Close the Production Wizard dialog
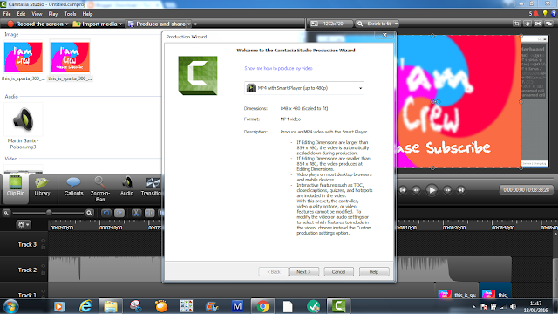 (x=384, y=35)
